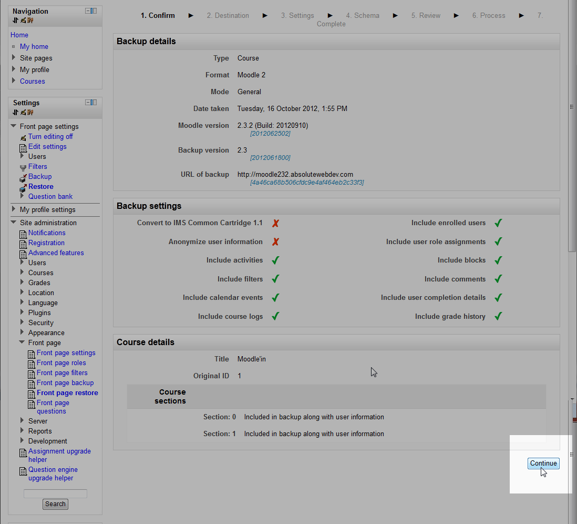Click the move icon in Navigation block
The width and height of the screenshot is (577, 524).
[15, 21]
